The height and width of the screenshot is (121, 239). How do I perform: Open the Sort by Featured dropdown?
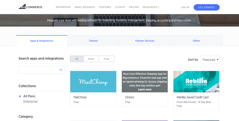(x=210, y=60)
